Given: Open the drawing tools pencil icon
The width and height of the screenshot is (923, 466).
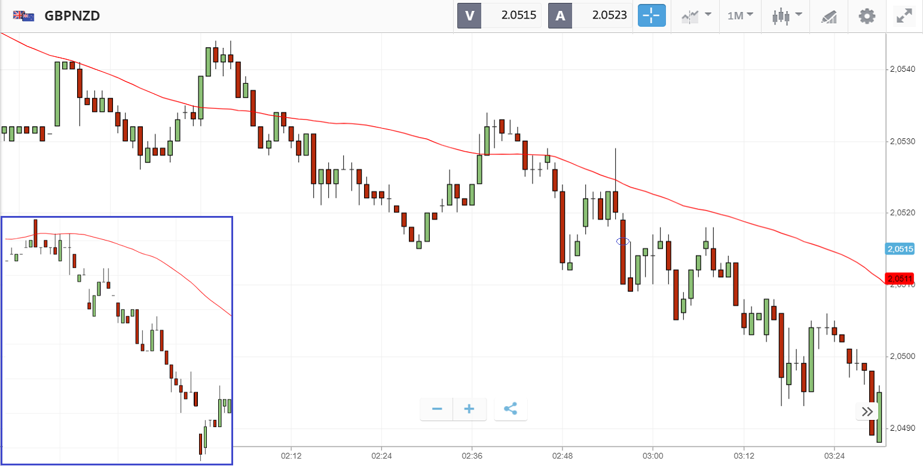Looking at the screenshot, I should pyautogui.click(x=829, y=16).
